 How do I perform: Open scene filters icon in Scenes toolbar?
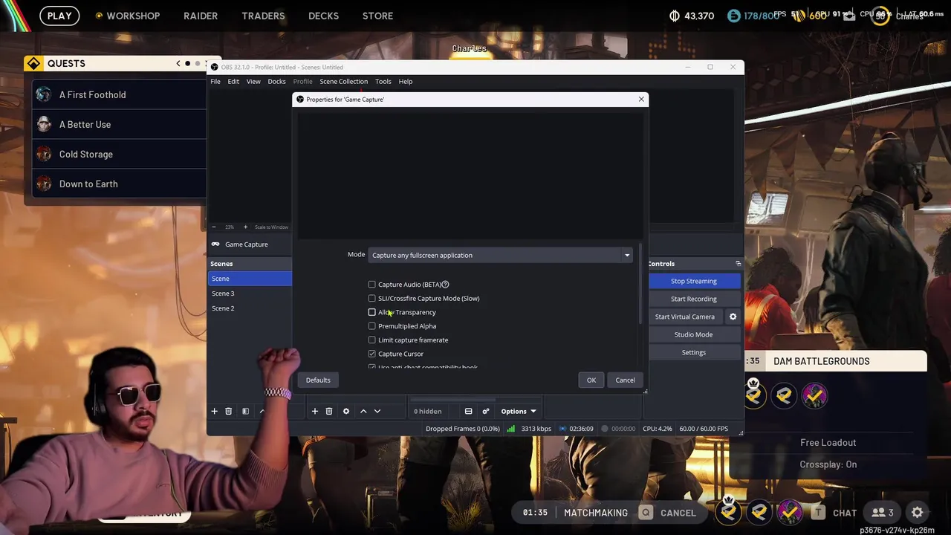245,411
